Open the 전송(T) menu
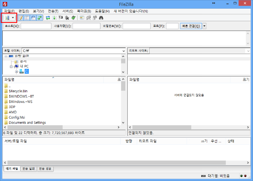 (x=53, y=11)
